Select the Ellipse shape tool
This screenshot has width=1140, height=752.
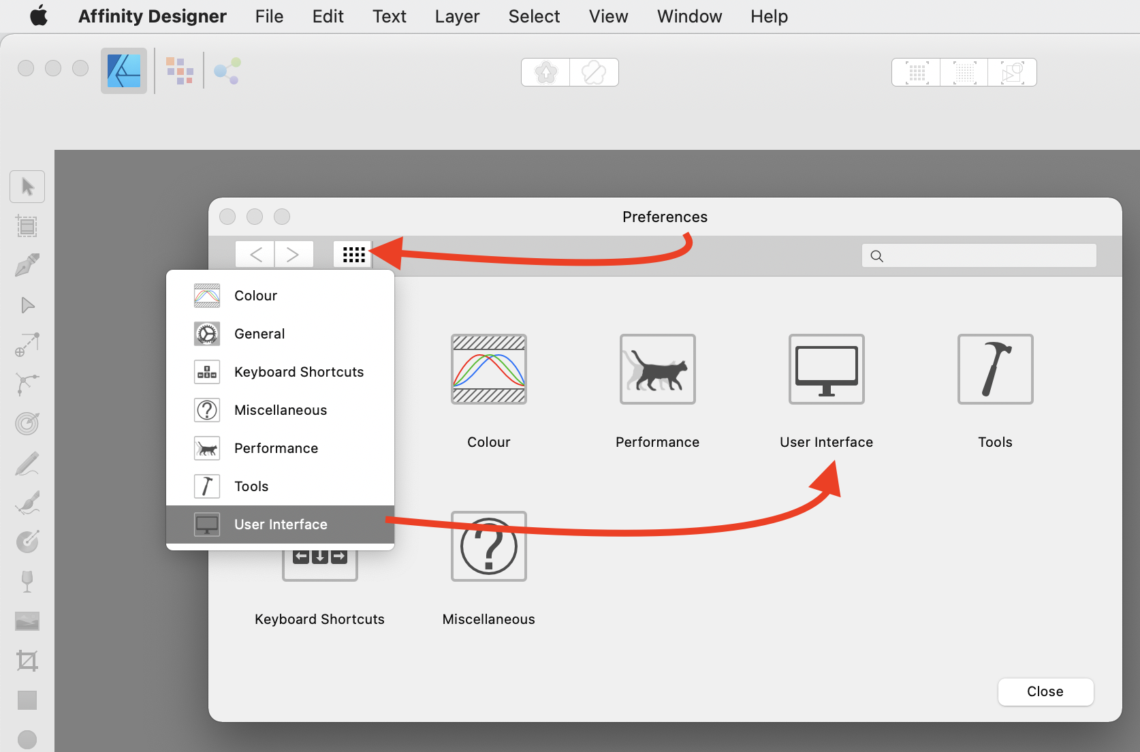(x=27, y=740)
